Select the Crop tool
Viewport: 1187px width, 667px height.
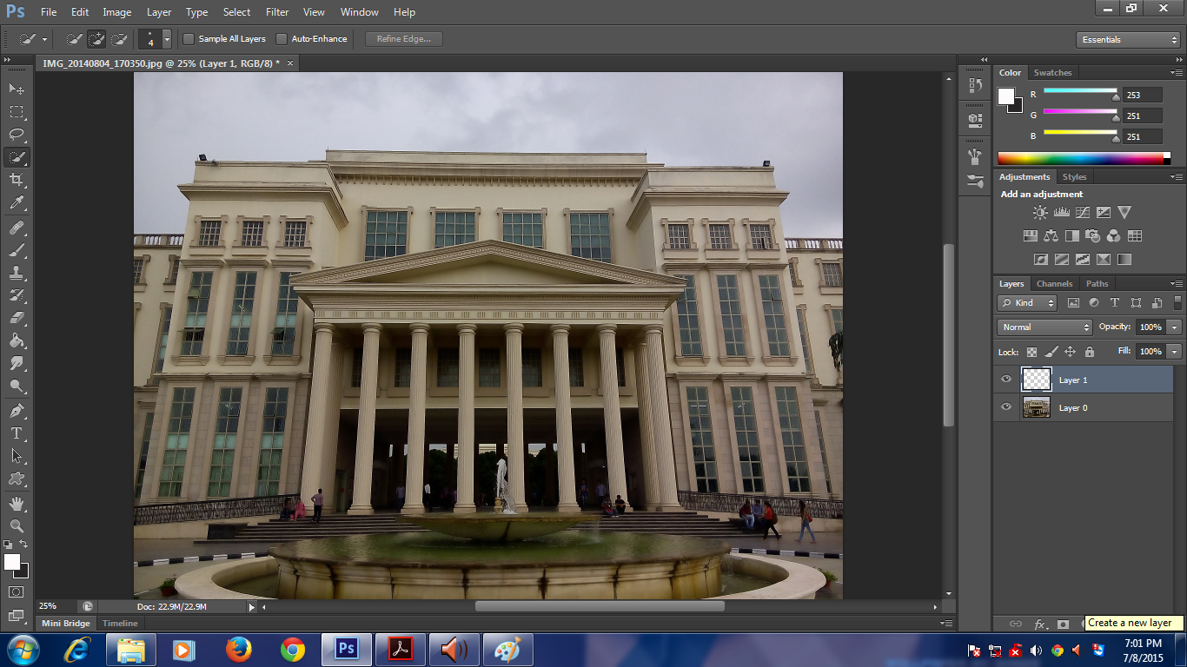17,180
